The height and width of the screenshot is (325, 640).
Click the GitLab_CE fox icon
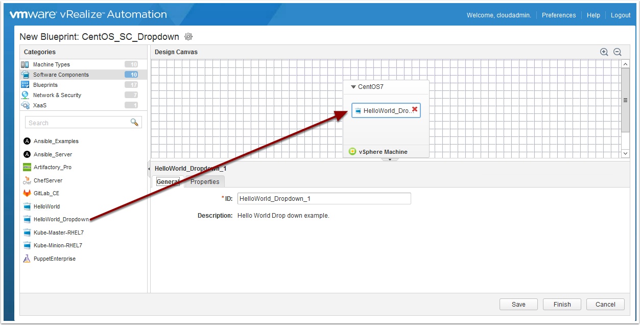coord(27,193)
